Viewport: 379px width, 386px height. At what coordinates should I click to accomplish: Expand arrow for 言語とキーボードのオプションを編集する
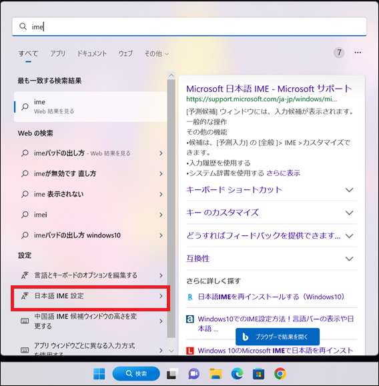pos(161,275)
